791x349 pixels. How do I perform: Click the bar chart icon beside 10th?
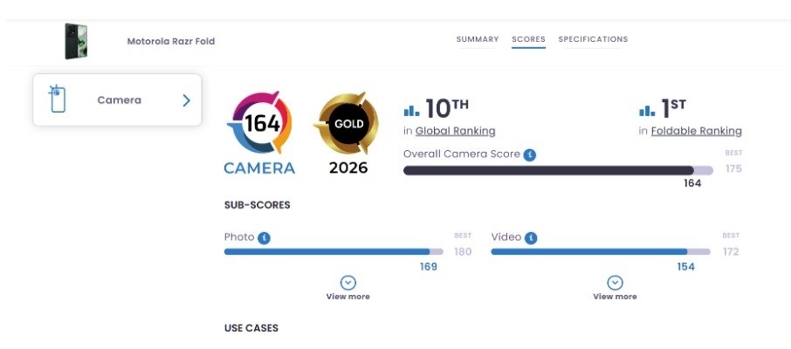411,111
